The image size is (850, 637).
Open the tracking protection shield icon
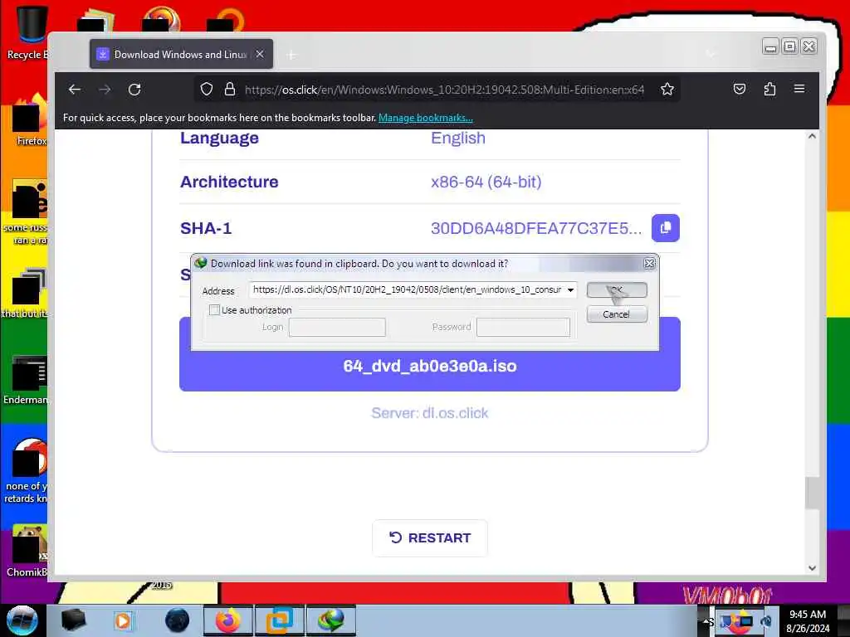tap(207, 90)
